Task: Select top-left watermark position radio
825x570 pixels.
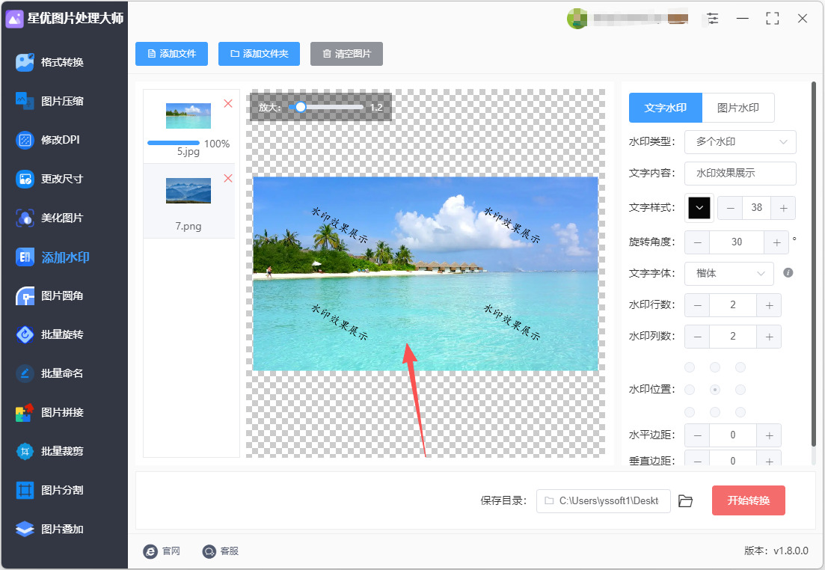Action: (x=690, y=367)
